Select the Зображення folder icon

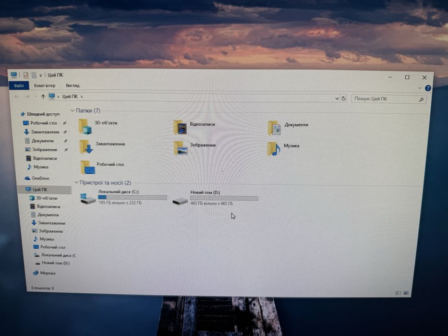tap(181, 148)
